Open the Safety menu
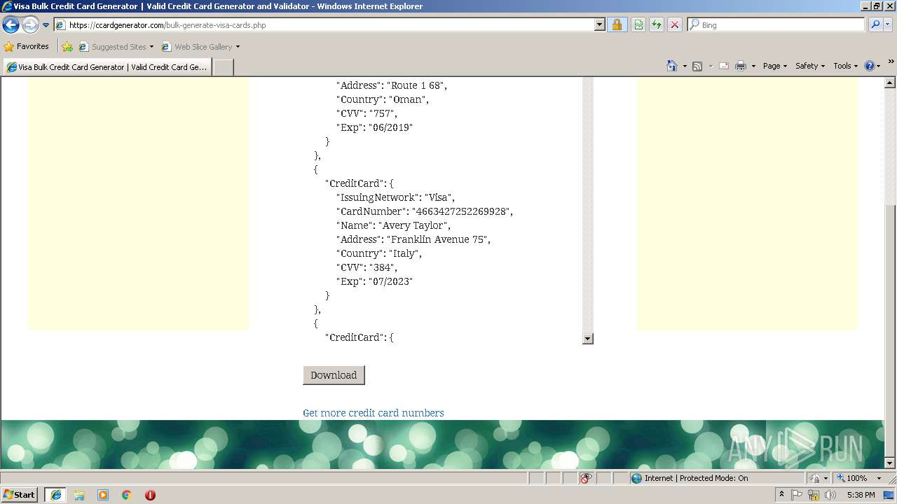Viewport: 897px width, 504px height. coord(810,66)
